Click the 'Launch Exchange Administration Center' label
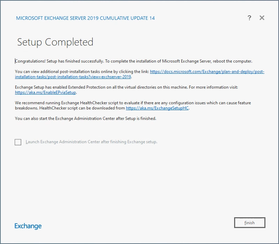 coord(91,142)
